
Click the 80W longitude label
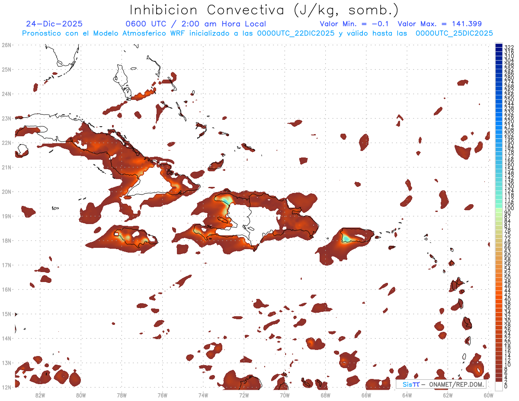[81, 395]
